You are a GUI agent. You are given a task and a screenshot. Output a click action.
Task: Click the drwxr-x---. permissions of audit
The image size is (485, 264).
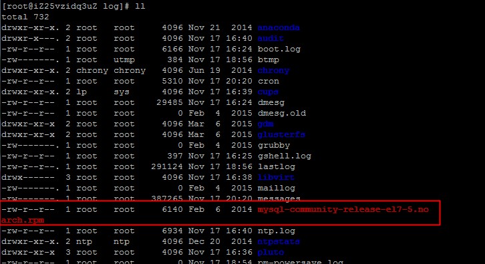(x=30, y=38)
